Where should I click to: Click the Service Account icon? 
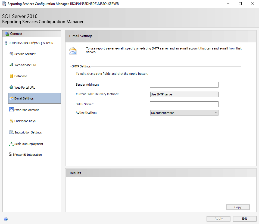tap(11, 54)
